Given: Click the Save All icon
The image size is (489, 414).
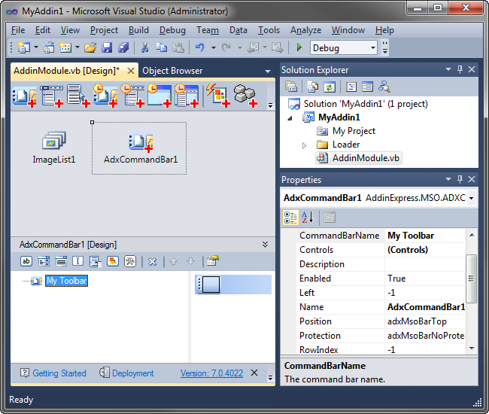Looking at the screenshot, I should pyautogui.click(x=123, y=47).
